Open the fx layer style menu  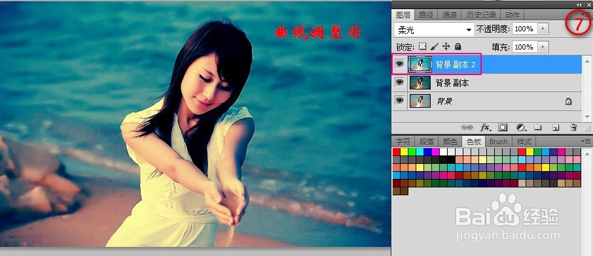[x=486, y=127]
